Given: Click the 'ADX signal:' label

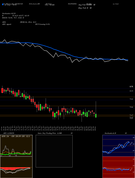Looking at the screenshot, I should click(x=7, y=24).
